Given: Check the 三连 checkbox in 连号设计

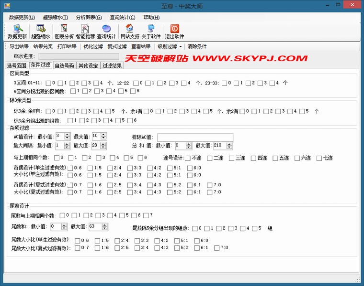Looking at the screenshot, I should (x=233, y=158).
